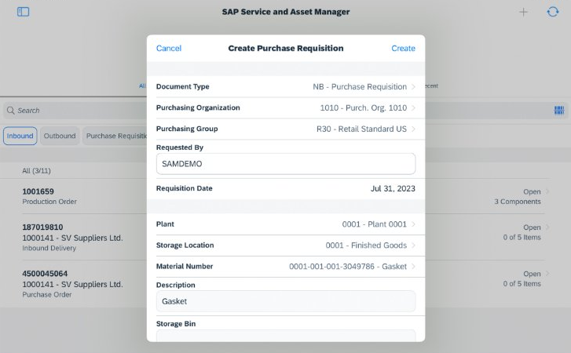
Task: Focus the Description field Gasket
Action: (286, 301)
